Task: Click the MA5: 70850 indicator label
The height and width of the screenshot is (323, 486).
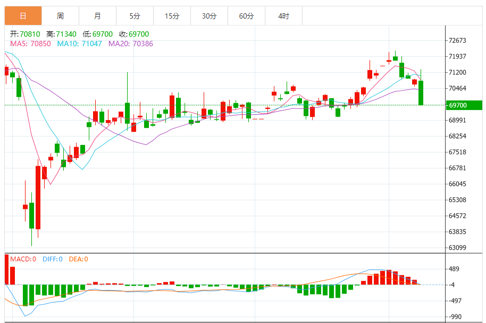Action: click(x=30, y=44)
